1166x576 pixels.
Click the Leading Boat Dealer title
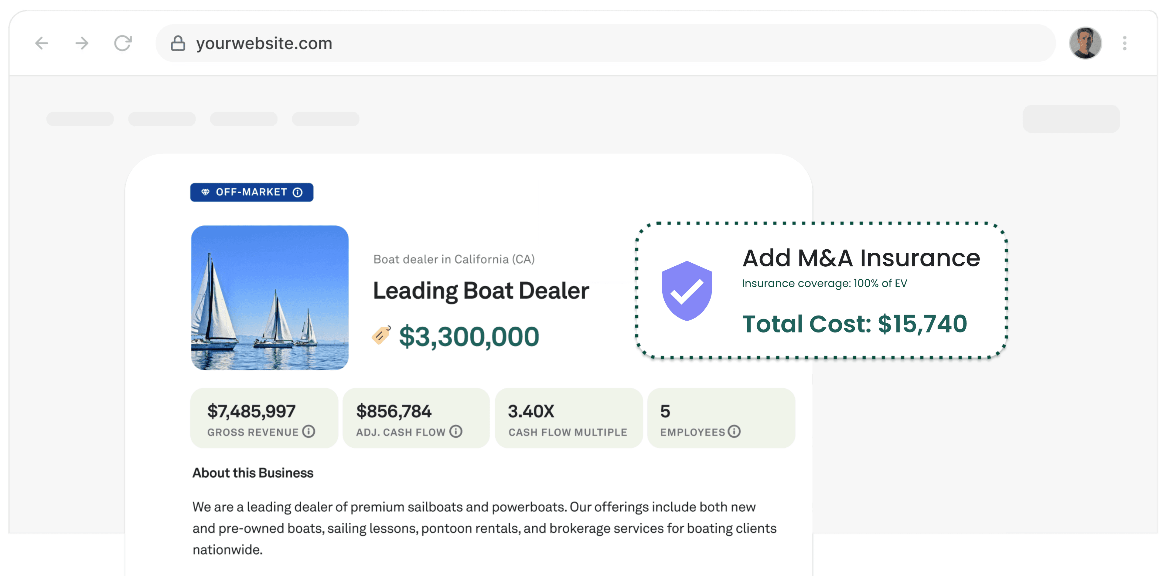[x=481, y=291]
